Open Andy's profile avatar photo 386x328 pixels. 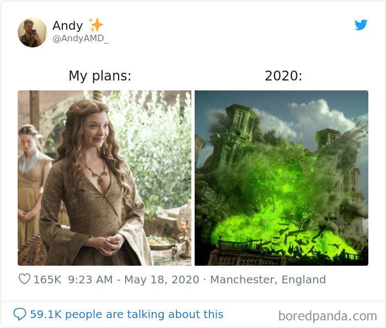click(32, 32)
